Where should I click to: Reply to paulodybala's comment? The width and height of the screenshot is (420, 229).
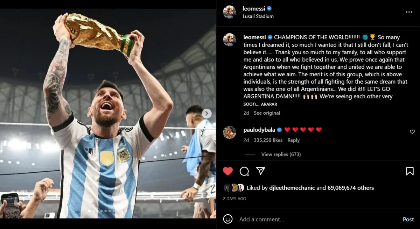tap(293, 140)
